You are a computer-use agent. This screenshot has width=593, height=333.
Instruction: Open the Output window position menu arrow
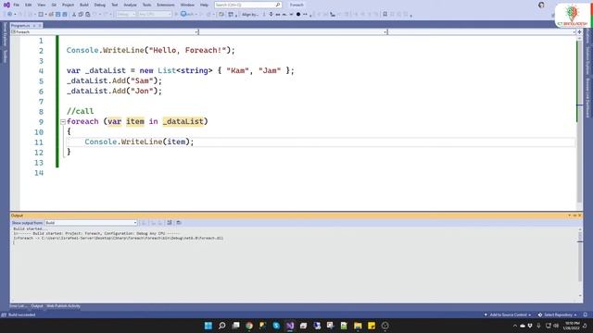coord(570,216)
